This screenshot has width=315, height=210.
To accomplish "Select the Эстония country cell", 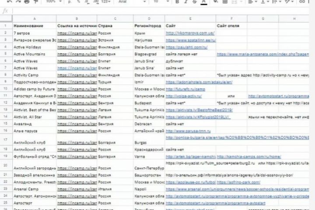I will pos(115,40).
